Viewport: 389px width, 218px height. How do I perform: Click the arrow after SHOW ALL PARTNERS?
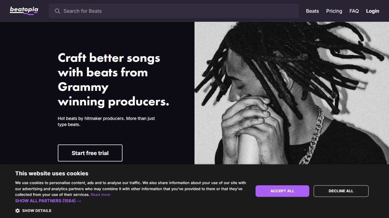pos(79,201)
